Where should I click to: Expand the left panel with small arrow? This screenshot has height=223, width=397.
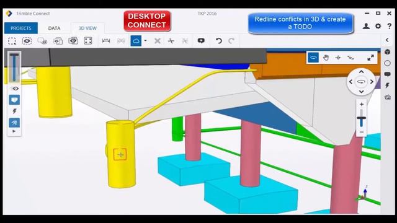[x=14, y=131]
